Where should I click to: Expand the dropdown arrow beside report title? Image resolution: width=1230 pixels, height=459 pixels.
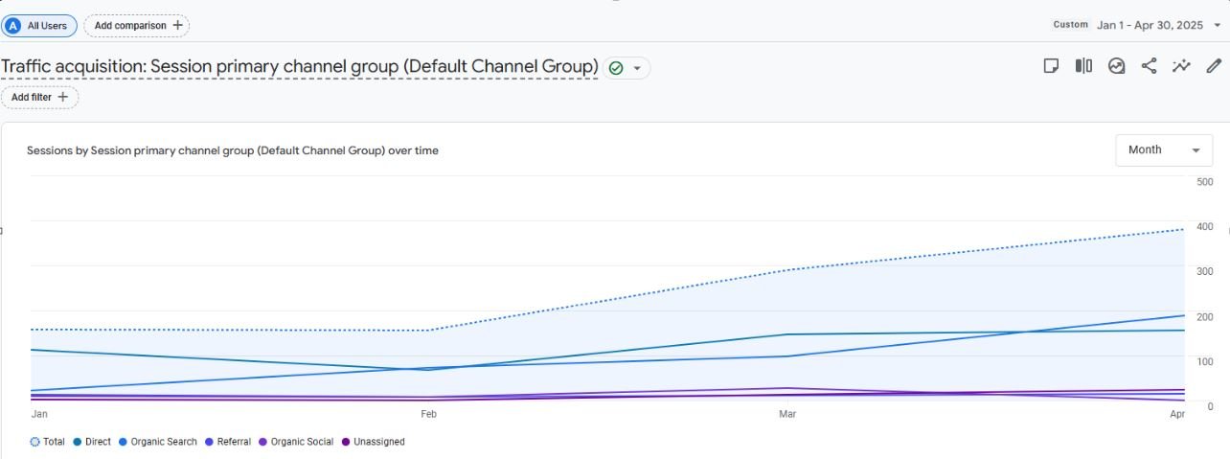pyautogui.click(x=637, y=68)
